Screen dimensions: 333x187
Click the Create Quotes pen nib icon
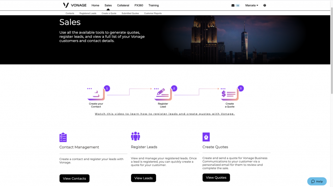click(x=206, y=136)
